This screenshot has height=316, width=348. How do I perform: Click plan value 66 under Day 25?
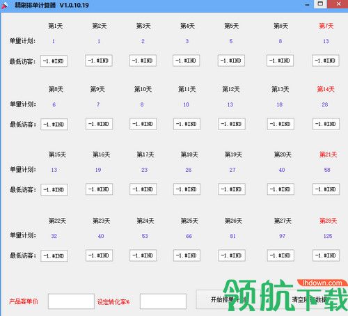pos(189,236)
